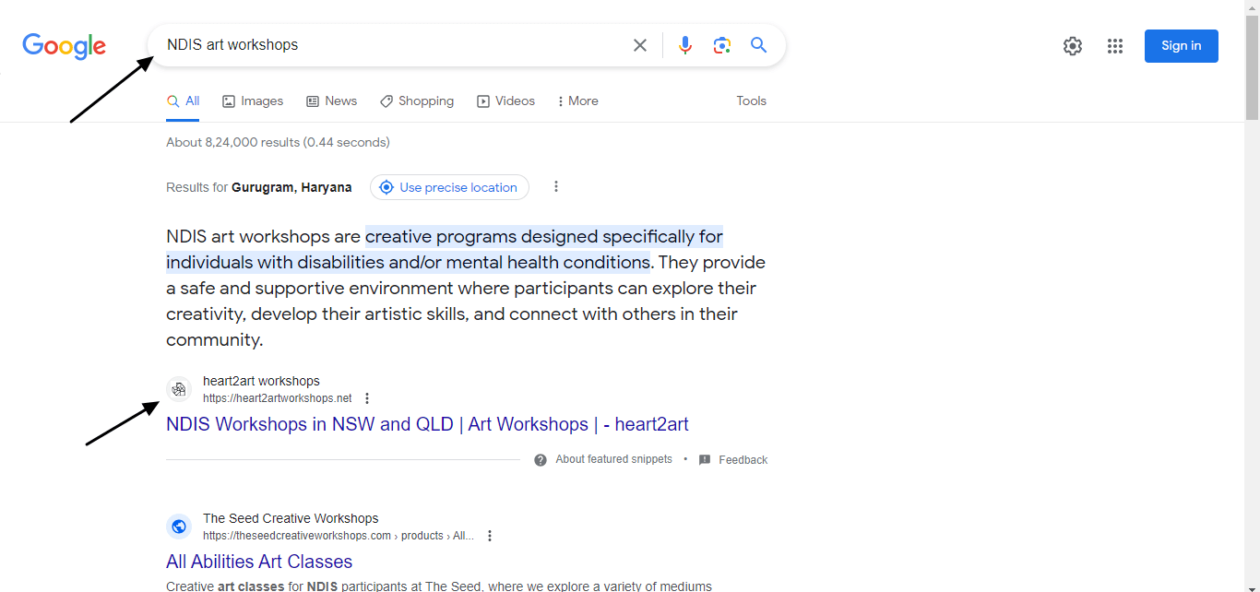This screenshot has height=592, width=1260.
Task: Click The Seed Creative Workshops globe icon
Action: [x=179, y=527]
